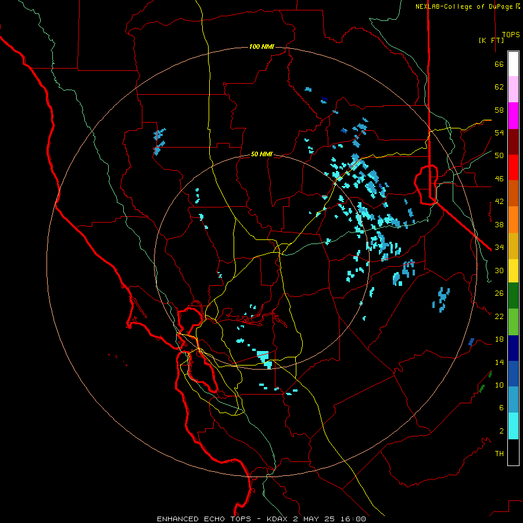Viewport: 523px width, 523px height.
Task: Click the legend value '6'
Action: tap(501, 407)
